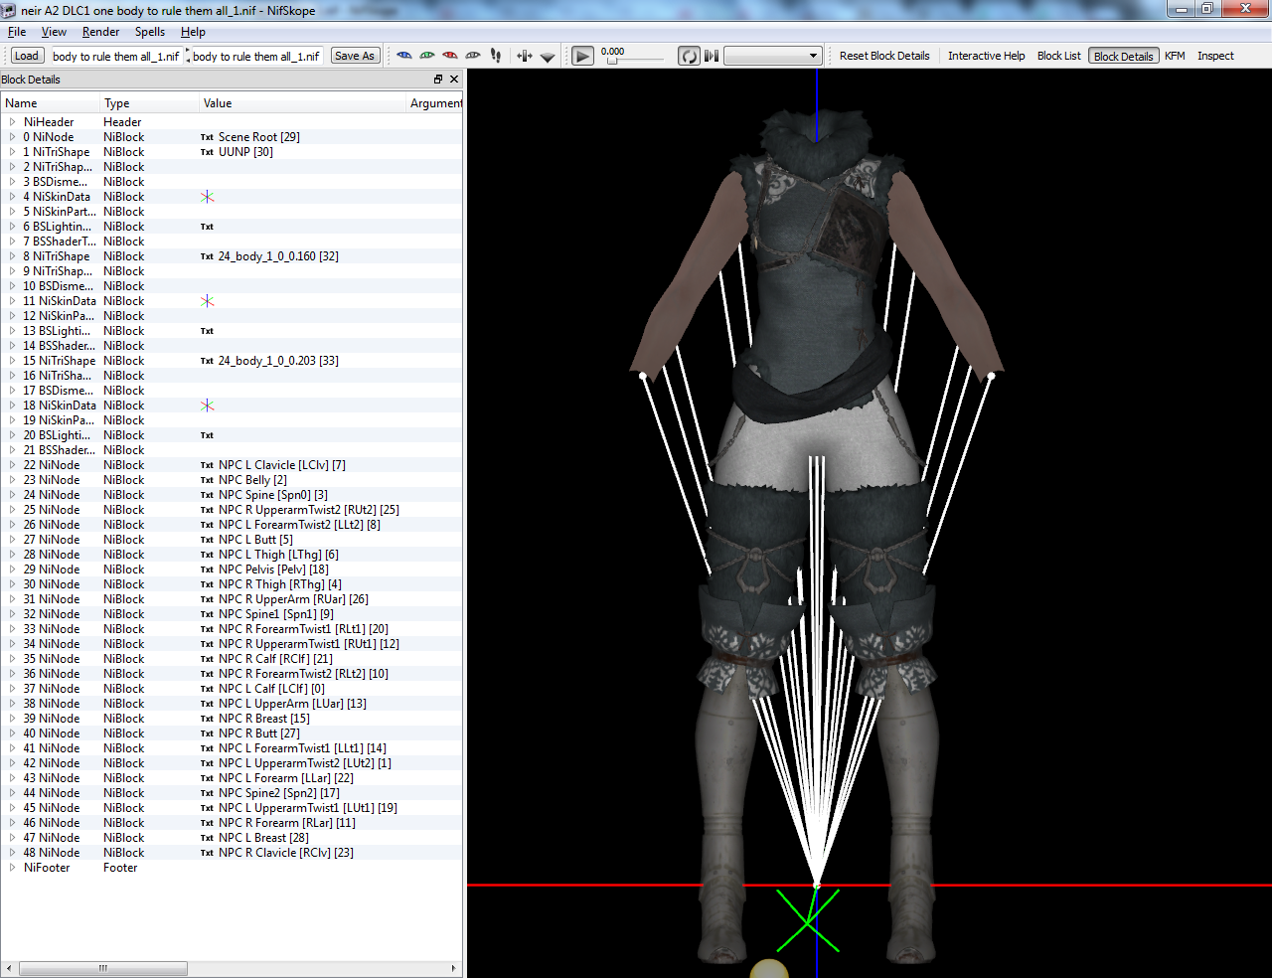This screenshot has height=978, width=1272.
Task: Select the footprints walk view icon
Action: pos(496,56)
